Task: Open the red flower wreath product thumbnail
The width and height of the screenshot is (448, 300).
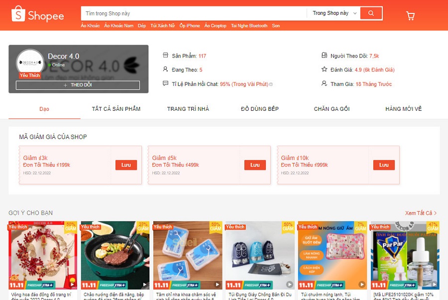Action: [x=43, y=255]
